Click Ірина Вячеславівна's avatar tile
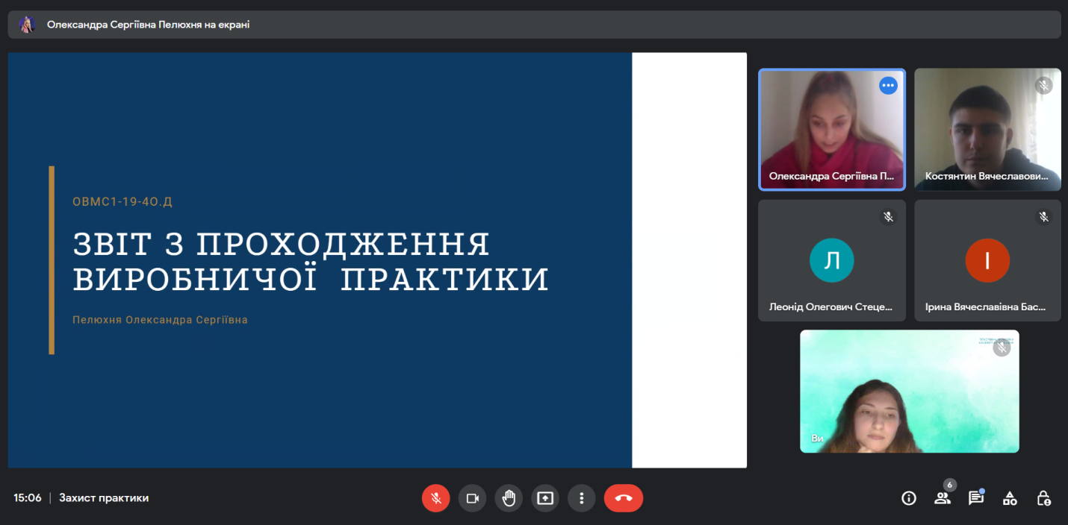The image size is (1068, 525). 987,260
